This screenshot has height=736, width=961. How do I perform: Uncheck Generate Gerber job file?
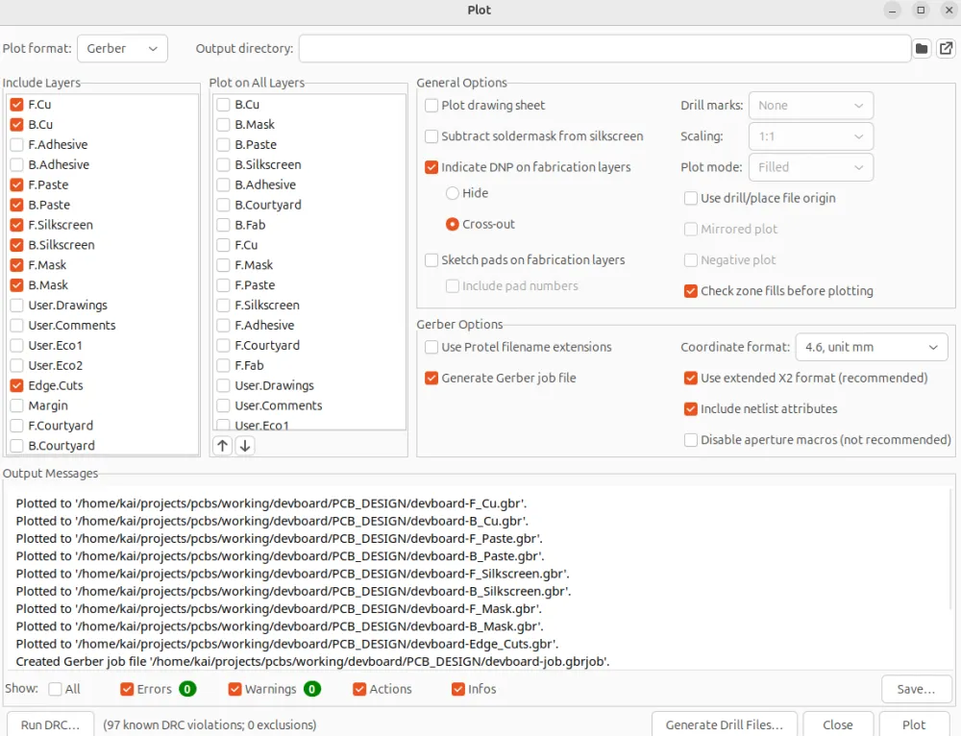431,379
